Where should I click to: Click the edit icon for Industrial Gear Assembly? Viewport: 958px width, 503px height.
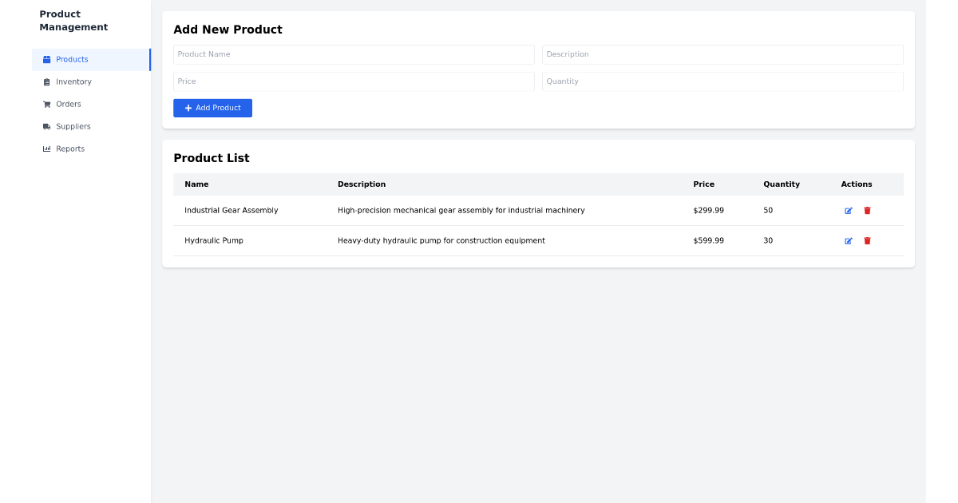pyautogui.click(x=849, y=210)
